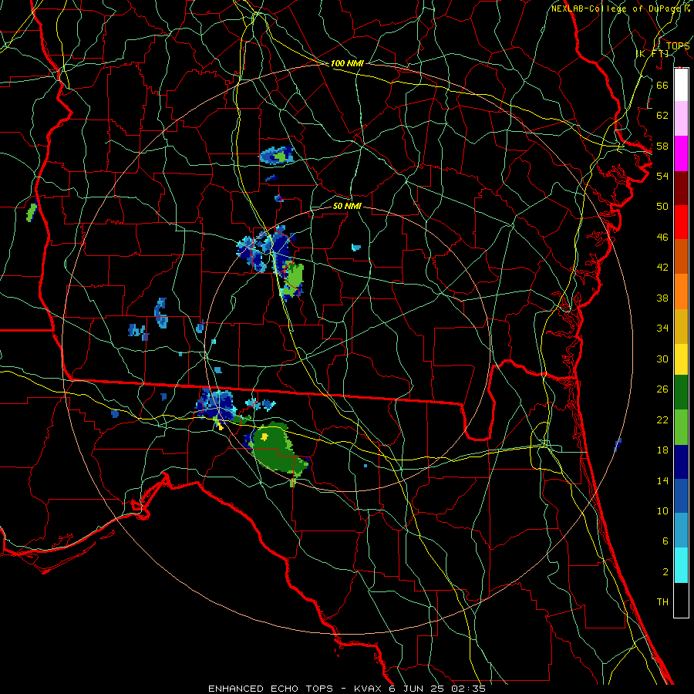Click the legend value "62"
The height and width of the screenshot is (694, 694).
coord(662,116)
